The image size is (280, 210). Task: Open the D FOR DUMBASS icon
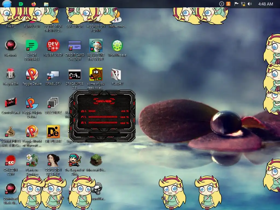point(32,45)
